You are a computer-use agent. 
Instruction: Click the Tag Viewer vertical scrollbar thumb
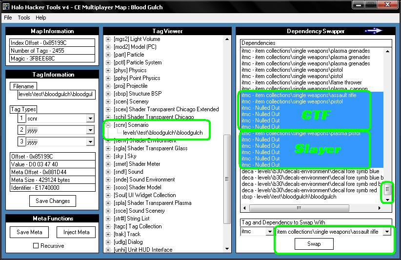[x=227, y=179]
